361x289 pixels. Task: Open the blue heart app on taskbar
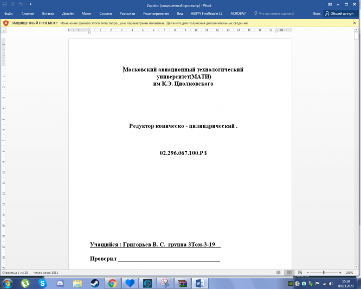coord(130,283)
